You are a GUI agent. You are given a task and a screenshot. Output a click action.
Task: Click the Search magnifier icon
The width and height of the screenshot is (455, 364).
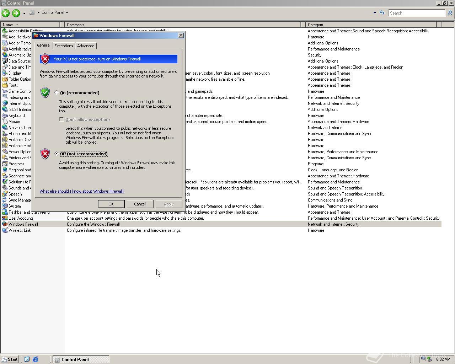(x=450, y=13)
